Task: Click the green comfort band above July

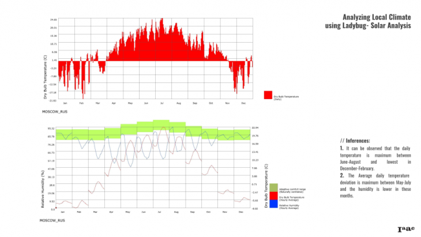Action: [x=161, y=125]
